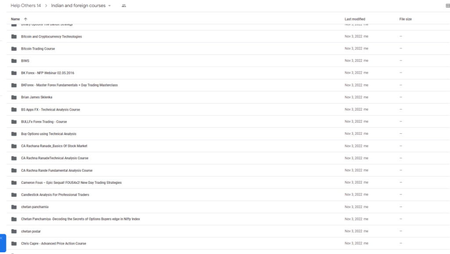Screen dimensions: 450x254
Task: Switch to grid layout view icon
Action: (x=448, y=6)
